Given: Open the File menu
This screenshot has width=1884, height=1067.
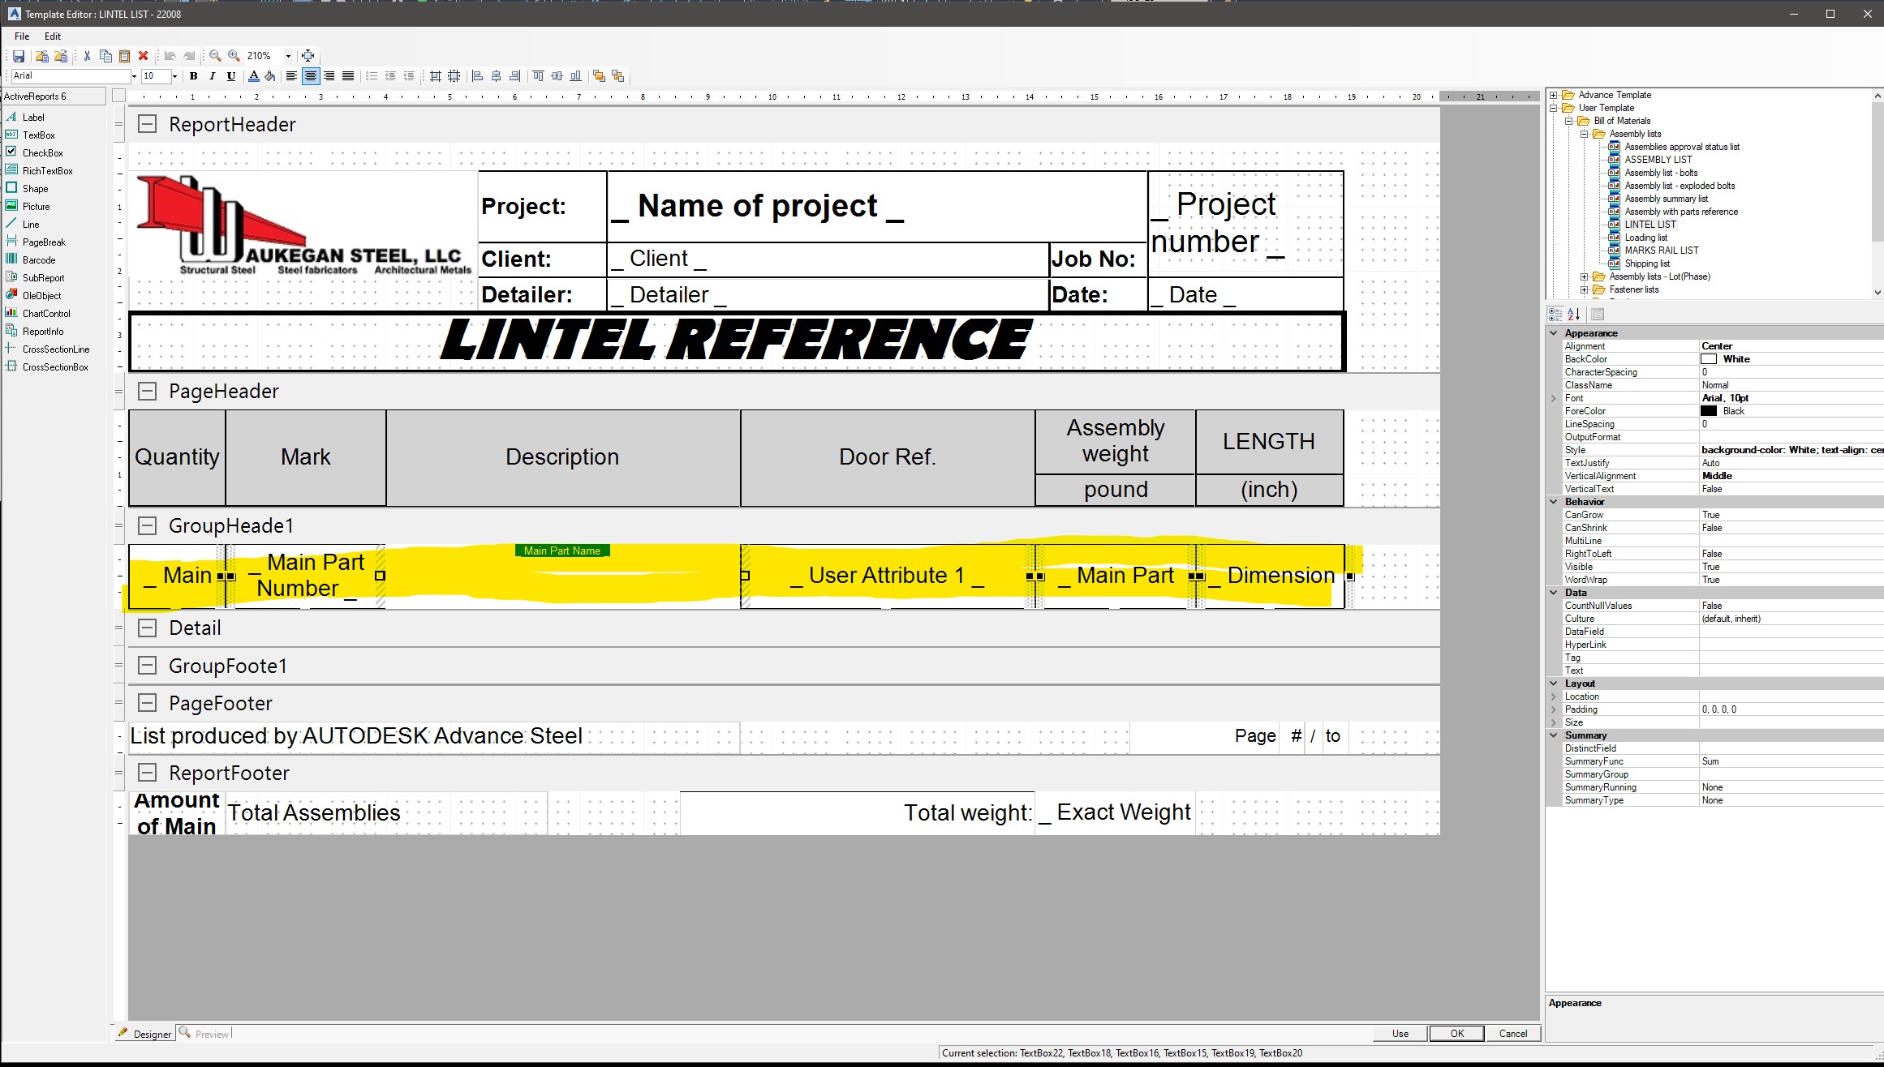Looking at the screenshot, I should (x=21, y=35).
